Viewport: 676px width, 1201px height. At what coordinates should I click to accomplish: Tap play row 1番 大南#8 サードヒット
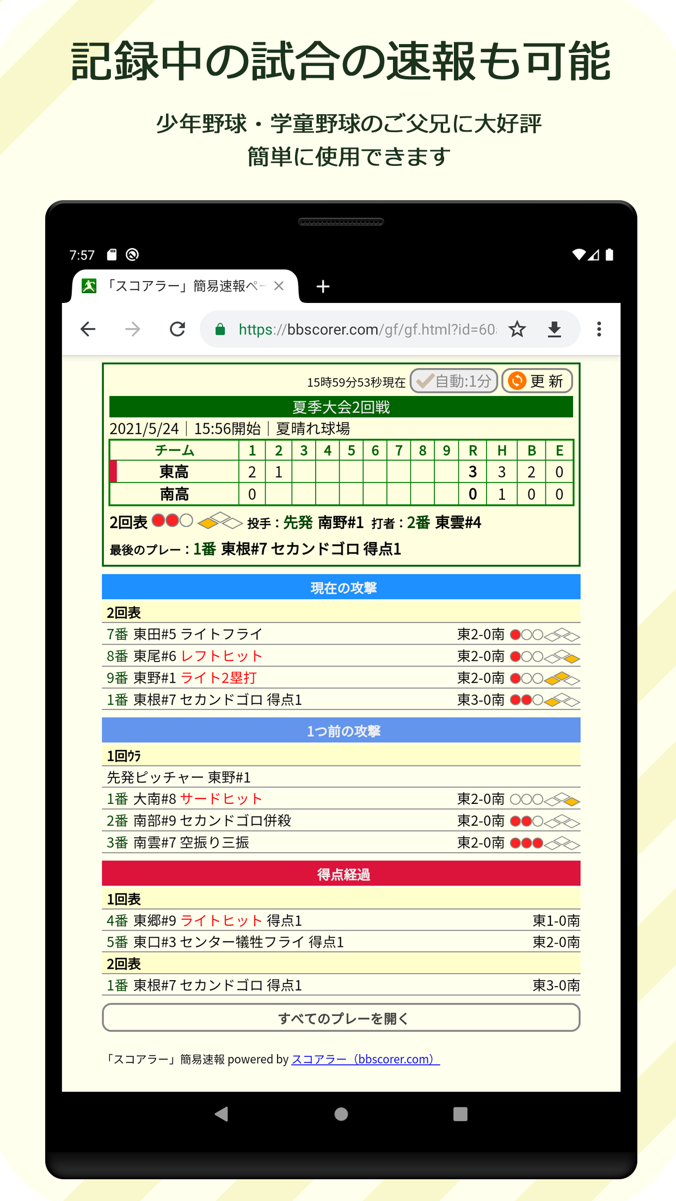(341, 798)
